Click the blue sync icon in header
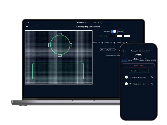Viewport: 167px width, 125px height. pyautogui.click(x=101, y=22)
